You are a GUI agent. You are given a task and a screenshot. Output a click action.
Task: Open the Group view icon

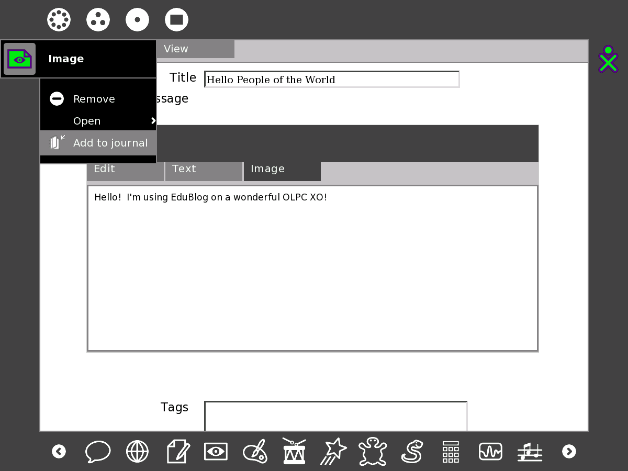coord(98,20)
